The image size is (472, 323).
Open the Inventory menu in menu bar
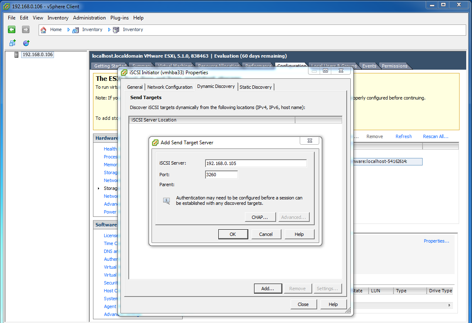coord(58,18)
